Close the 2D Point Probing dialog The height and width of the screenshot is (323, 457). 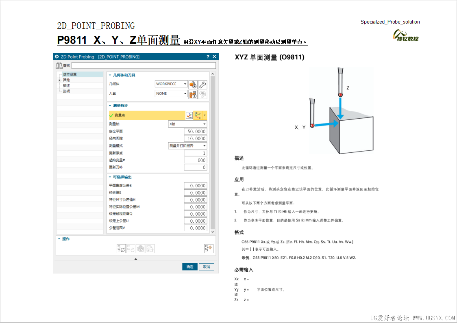click(215, 56)
